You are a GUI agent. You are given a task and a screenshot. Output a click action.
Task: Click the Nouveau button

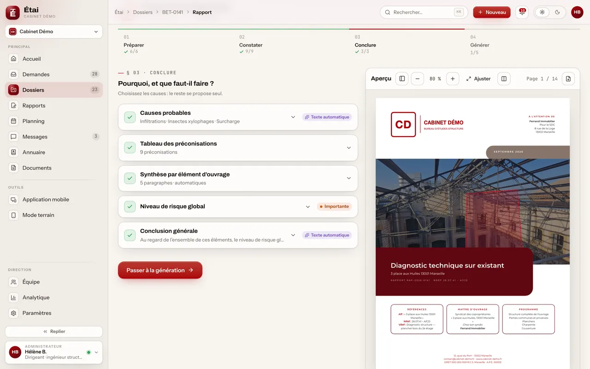pos(492,12)
